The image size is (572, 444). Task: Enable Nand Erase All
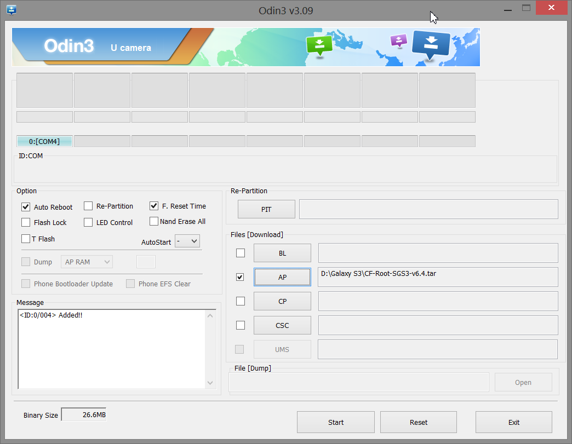point(154,221)
